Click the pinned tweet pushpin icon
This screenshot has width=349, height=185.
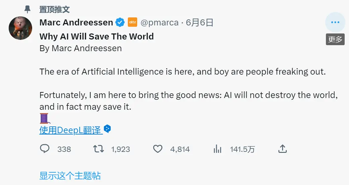click(27, 9)
